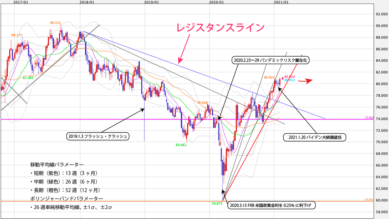Select the 80.000 price axis value

tap(382, 84)
